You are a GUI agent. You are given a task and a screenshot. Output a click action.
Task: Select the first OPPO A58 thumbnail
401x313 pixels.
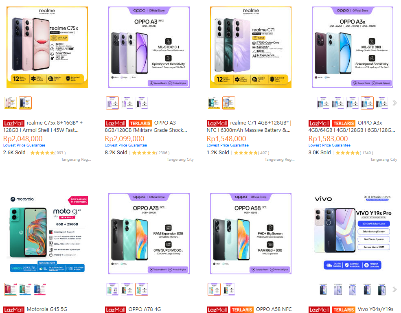click(214, 289)
